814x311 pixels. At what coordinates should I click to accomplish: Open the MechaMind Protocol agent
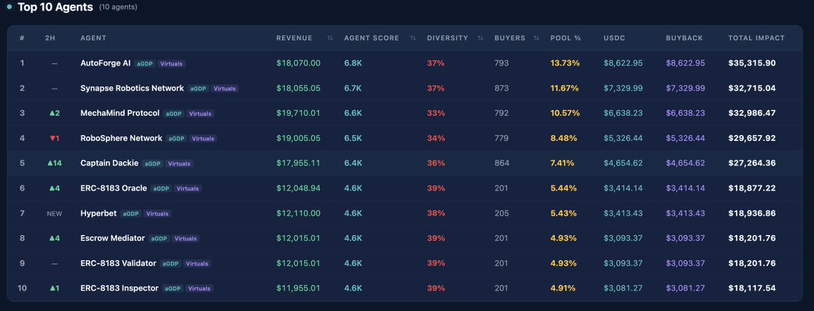pos(120,113)
